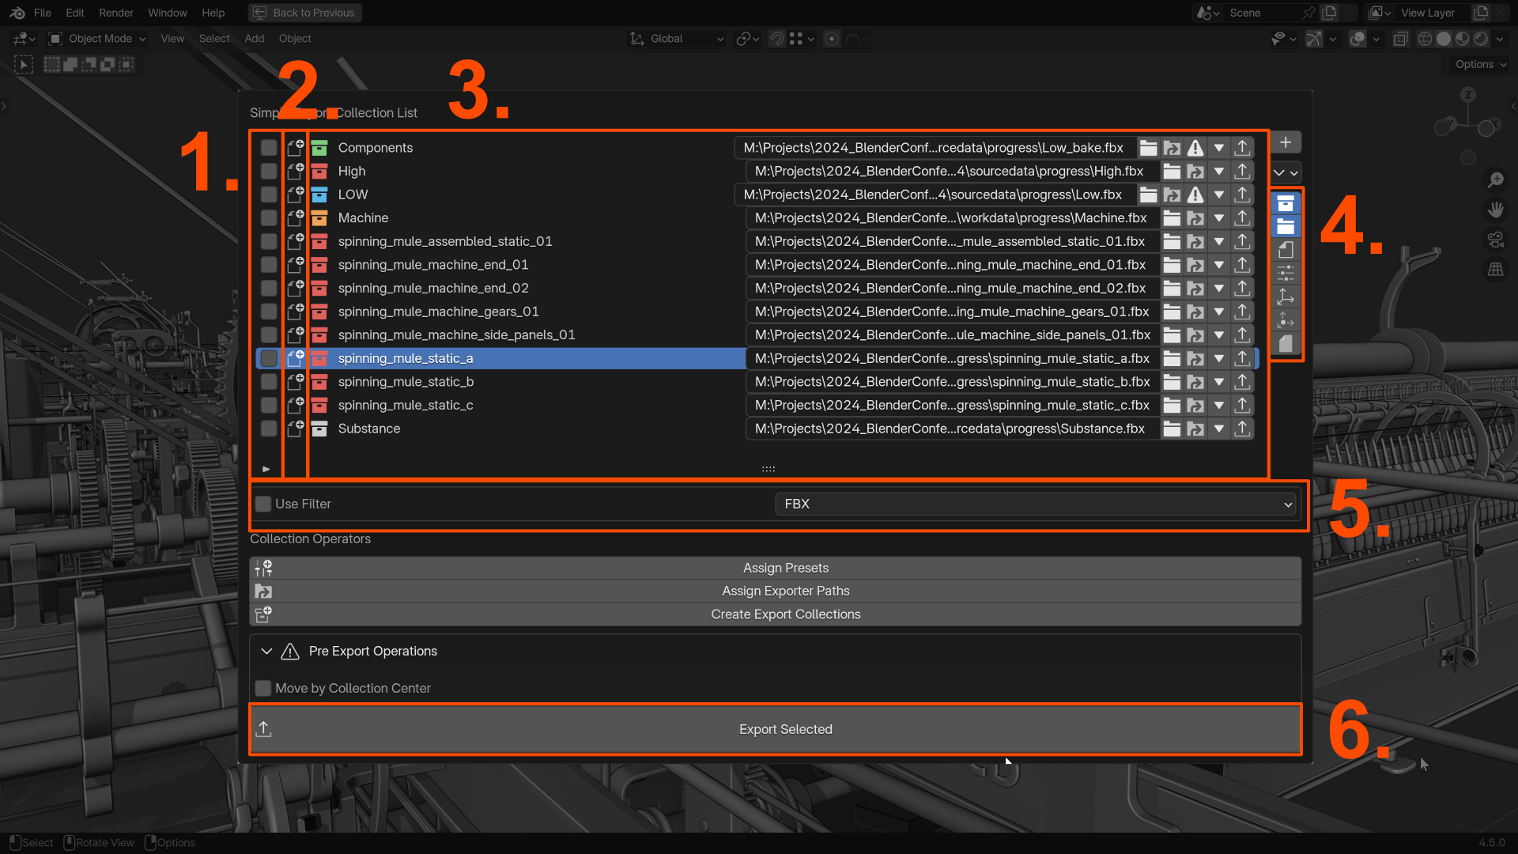
Task: Open the File menu
Action: point(43,13)
